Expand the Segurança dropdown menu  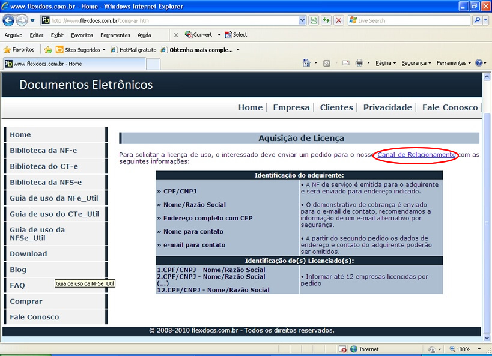(x=416, y=63)
